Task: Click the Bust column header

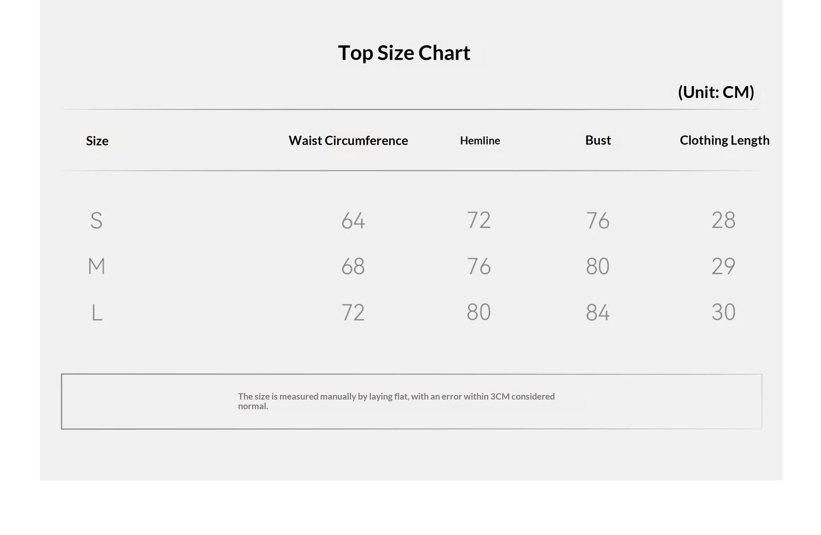Action: (x=598, y=140)
